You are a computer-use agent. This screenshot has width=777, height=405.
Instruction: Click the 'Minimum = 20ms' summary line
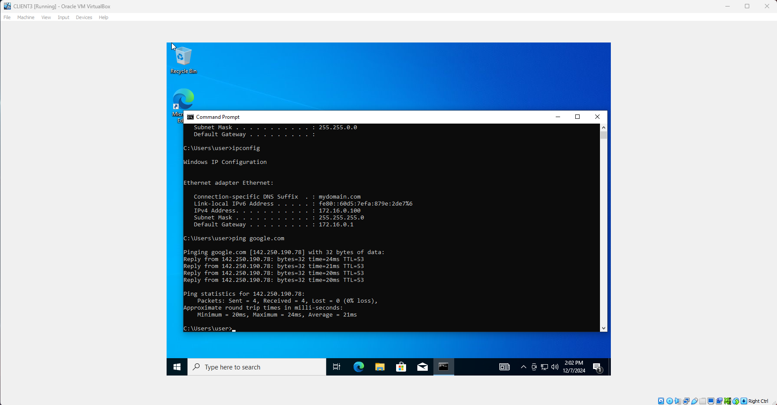click(277, 315)
